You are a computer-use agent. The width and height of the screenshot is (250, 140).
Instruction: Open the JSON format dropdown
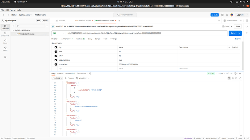point(57,78)
